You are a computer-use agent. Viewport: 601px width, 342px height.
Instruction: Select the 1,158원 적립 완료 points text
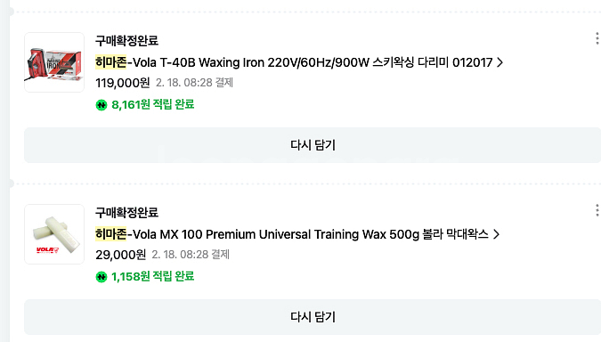[153, 276]
